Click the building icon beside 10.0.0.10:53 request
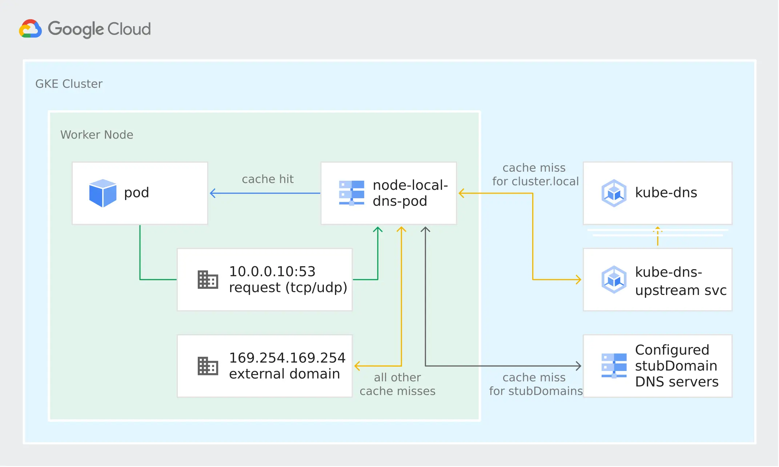Image resolution: width=779 pixels, height=467 pixels. pos(207,280)
